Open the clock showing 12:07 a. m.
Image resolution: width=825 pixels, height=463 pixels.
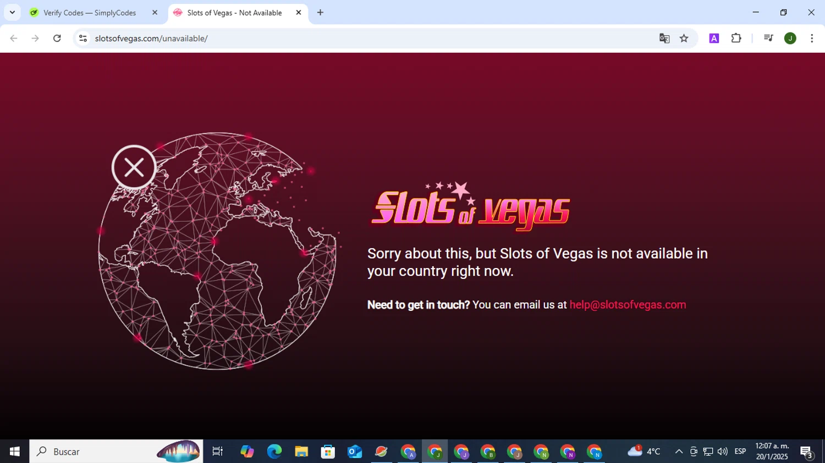click(x=772, y=451)
